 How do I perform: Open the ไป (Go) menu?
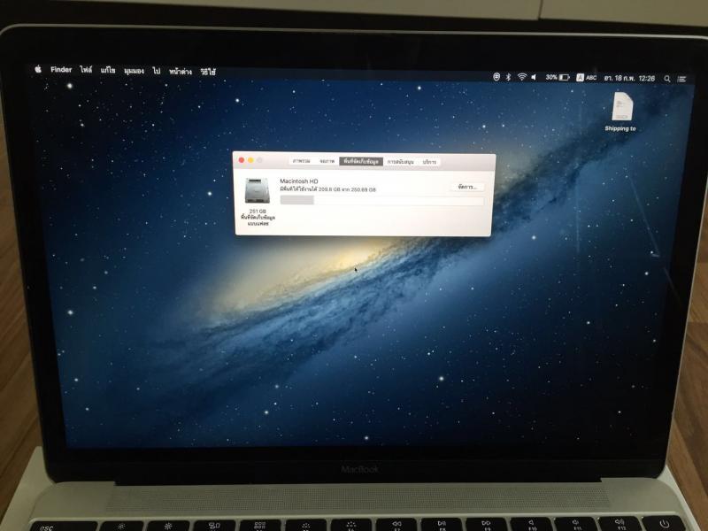click(157, 72)
